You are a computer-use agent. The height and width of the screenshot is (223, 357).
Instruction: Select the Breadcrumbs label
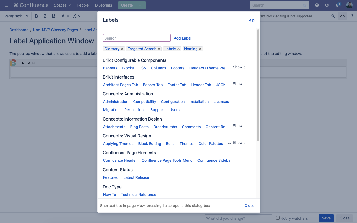[x=165, y=127]
